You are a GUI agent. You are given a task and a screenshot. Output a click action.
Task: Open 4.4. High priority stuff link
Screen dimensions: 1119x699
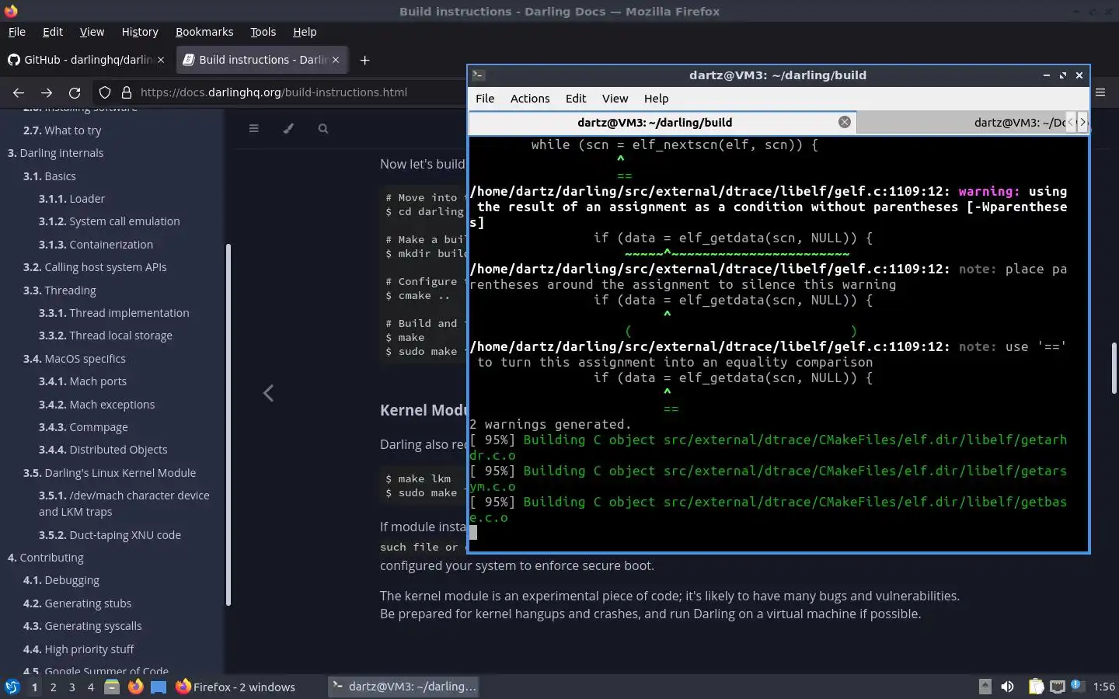[x=78, y=649]
